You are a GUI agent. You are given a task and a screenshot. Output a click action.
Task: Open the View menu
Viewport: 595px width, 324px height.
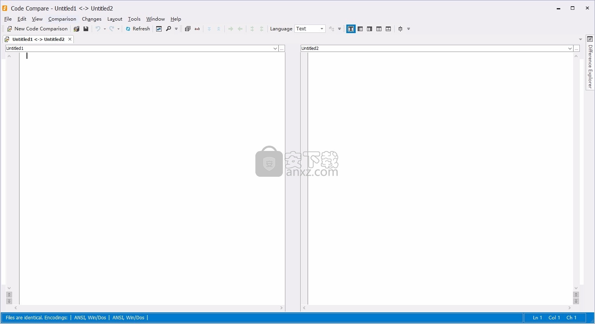click(37, 19)
